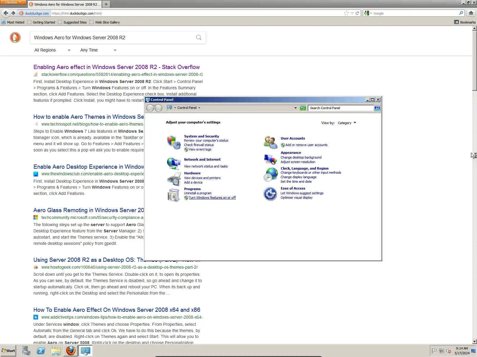
Task: Open the Web Slice Gallery bookmark
Action: tap(105, 22)
